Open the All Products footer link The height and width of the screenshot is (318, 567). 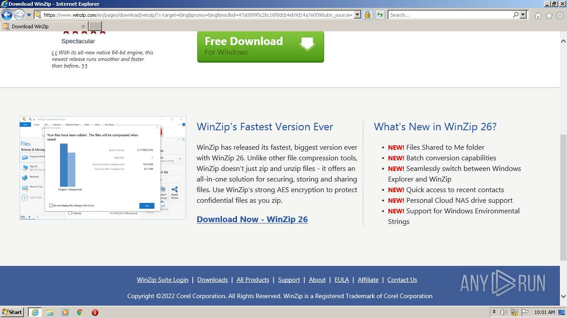pos(253,280)
